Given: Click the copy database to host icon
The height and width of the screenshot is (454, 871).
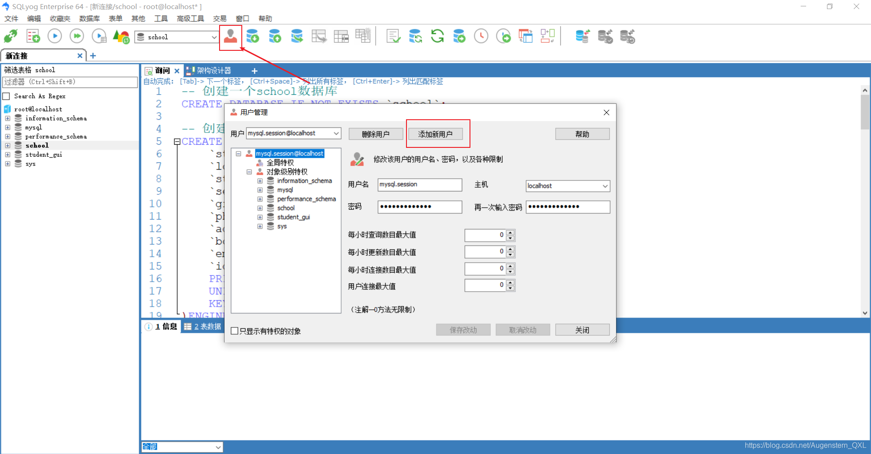Looking at the screenshot, I should pyautogui.click(x=297, y=36).
